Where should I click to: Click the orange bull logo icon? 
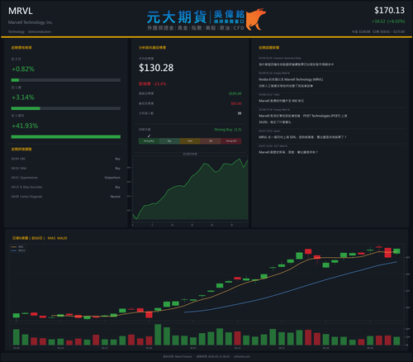point(255,19)
